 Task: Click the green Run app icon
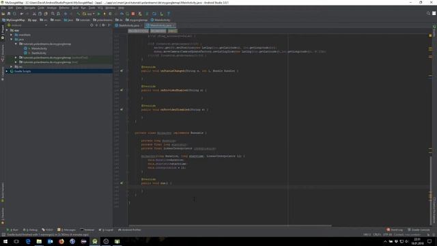coord(98,14)
